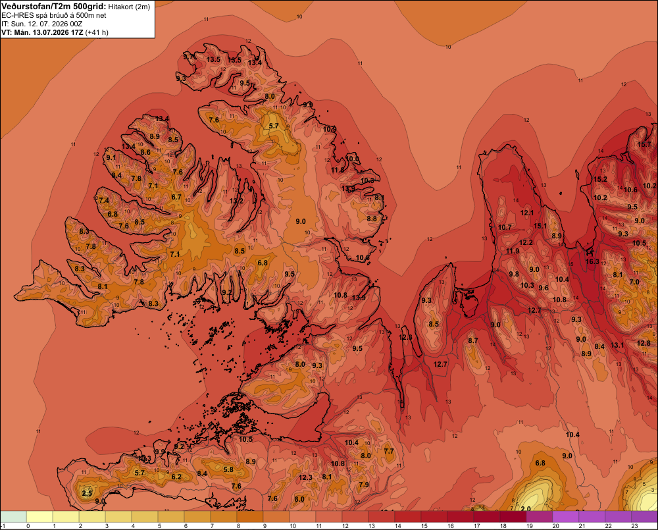Click the 12.1 temperature label
Image resolution: width=658 pixels, height=530 pixels.
coord(527,213)
